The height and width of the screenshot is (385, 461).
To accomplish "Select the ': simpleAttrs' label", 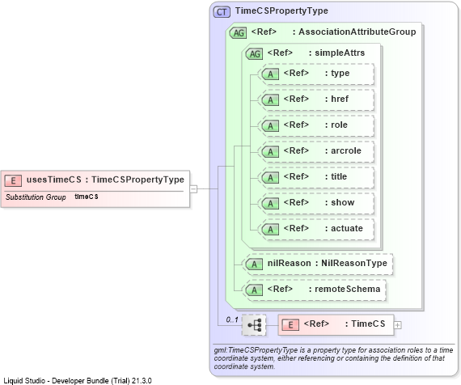I will 337,53.
